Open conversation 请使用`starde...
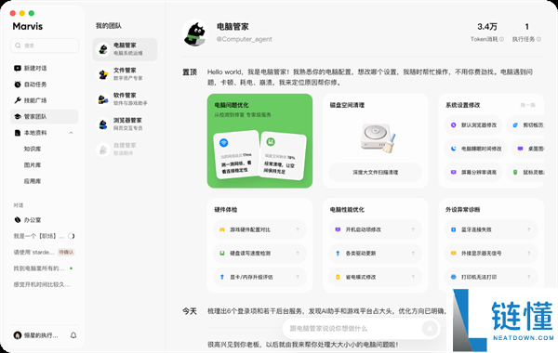 [x=33, y=252]
